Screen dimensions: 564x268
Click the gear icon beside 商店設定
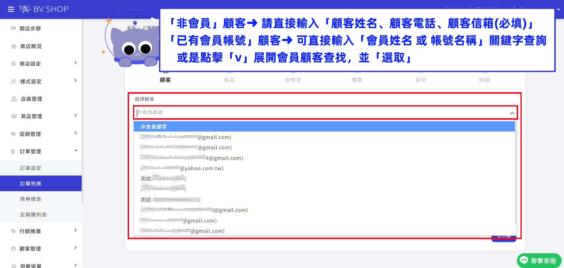point(13,64)
